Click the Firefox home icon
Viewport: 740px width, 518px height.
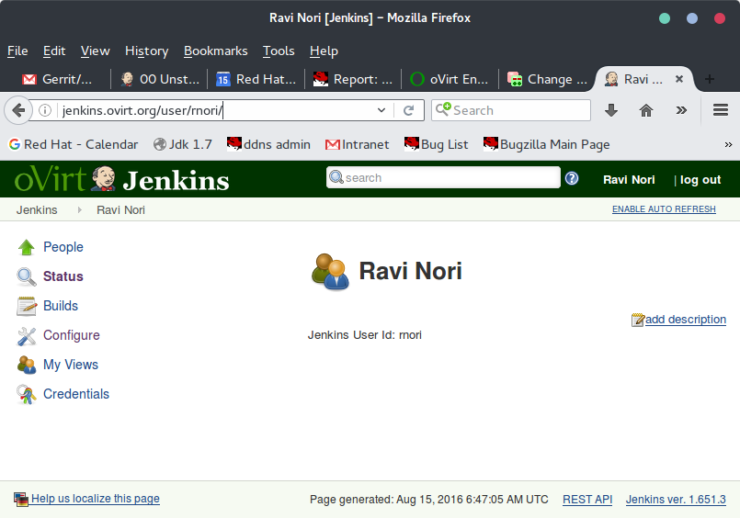pyautogui.click(x=646, y=110)
